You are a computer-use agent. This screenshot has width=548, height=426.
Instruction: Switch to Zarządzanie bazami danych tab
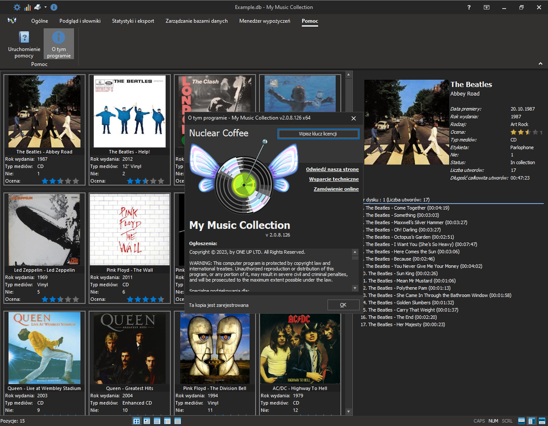(x=196, y=21)
